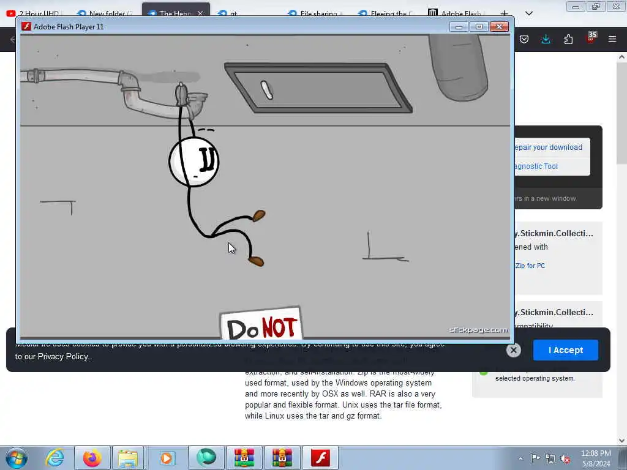The image size is (627, 470).
Task: Expand the list all tabs chevron
Action: pos(529,13)
